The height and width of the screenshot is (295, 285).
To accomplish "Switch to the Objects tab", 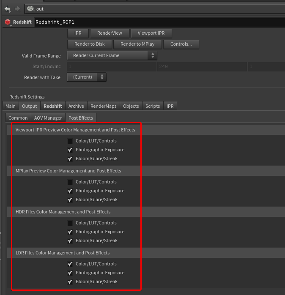I will [131, 106].
